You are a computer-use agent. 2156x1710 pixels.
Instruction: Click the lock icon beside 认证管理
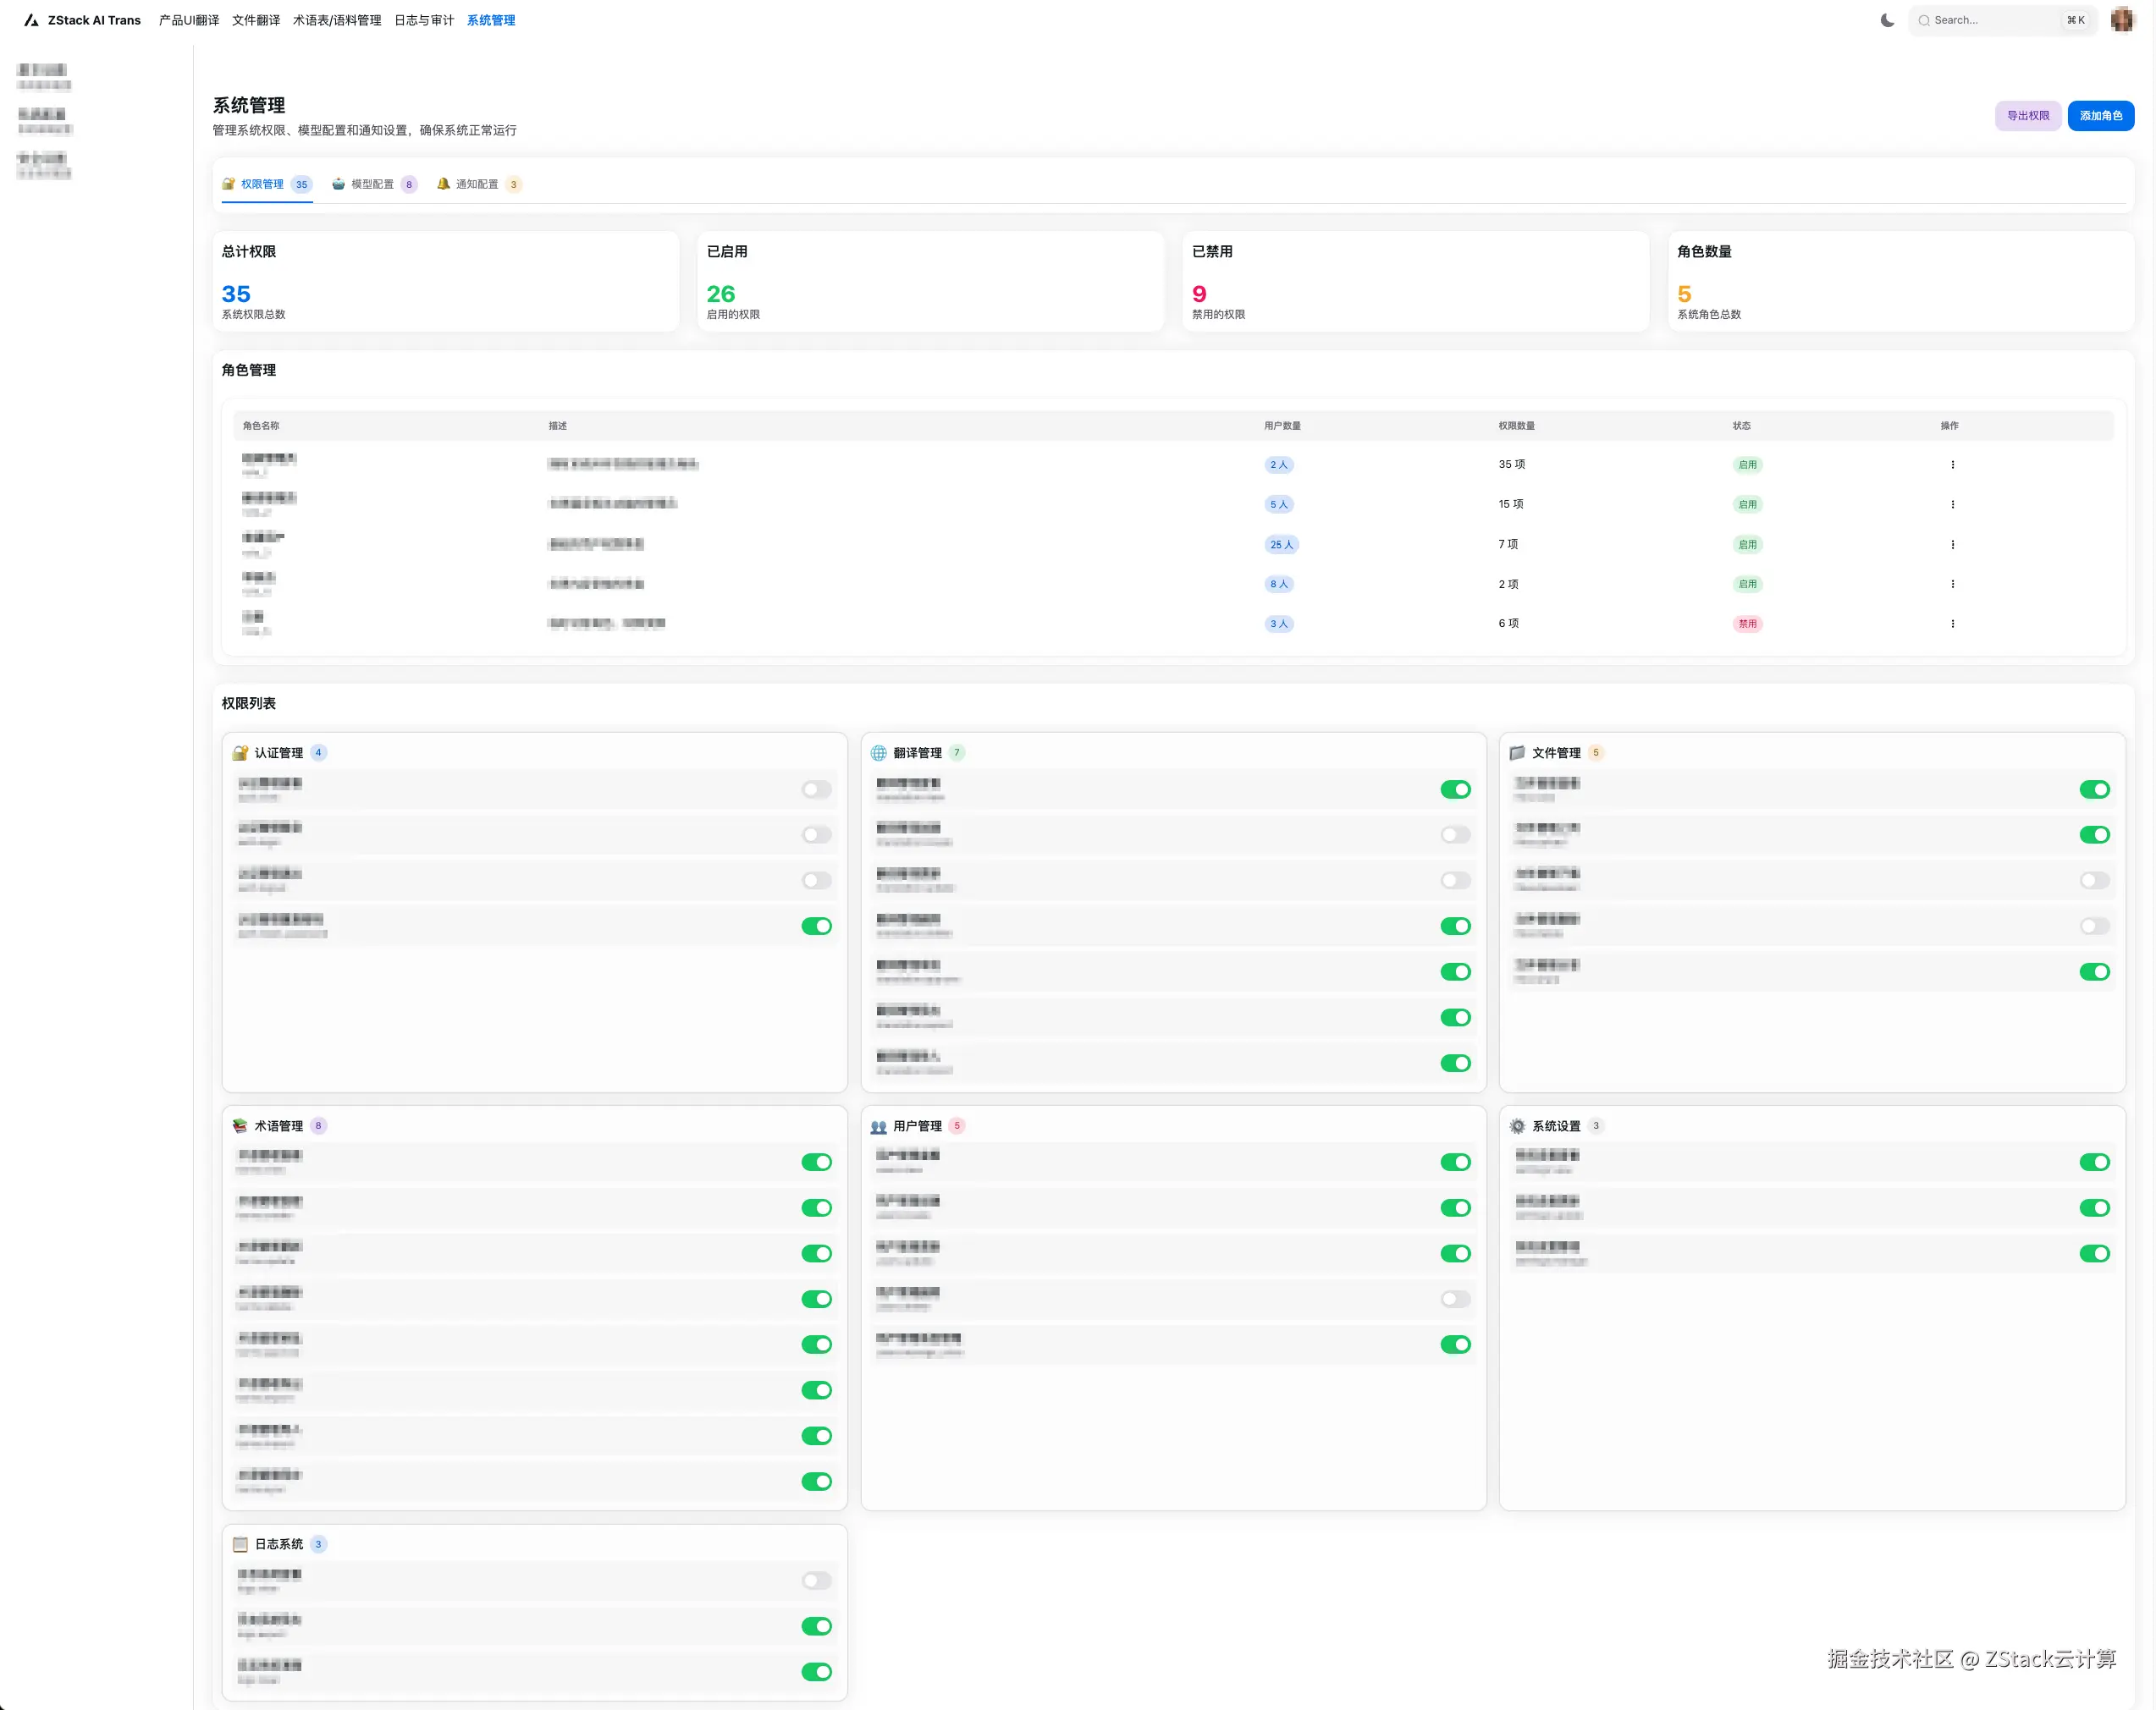pos(240,752)
